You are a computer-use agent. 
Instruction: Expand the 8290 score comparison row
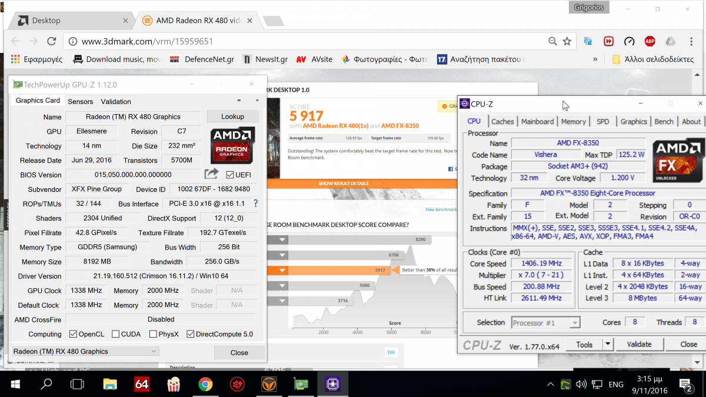[282, 239]
